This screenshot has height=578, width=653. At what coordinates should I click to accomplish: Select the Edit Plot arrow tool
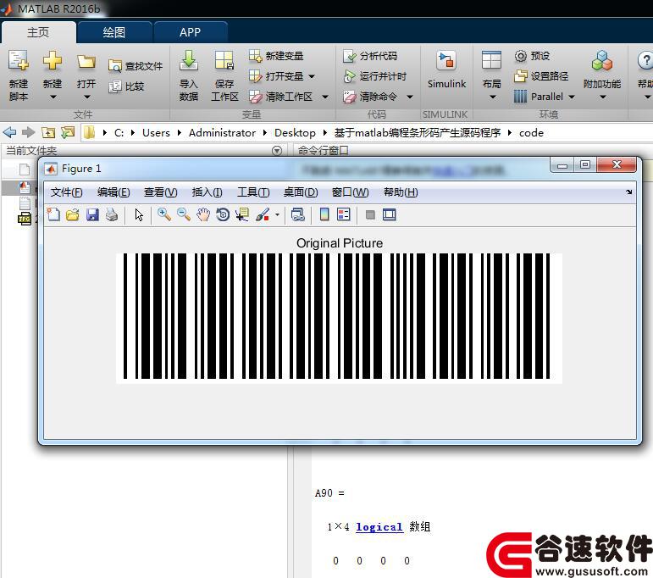(x=139, y=214)
